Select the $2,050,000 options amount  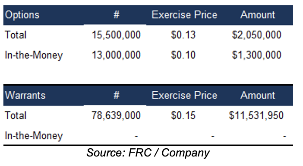coord(256,35)
